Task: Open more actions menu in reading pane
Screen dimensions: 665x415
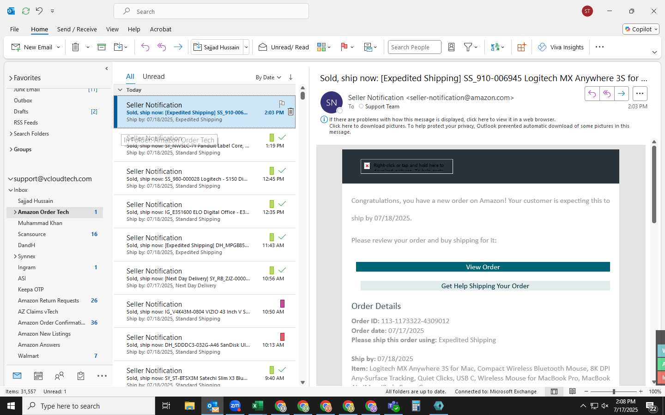Action: tap(640, 94)
